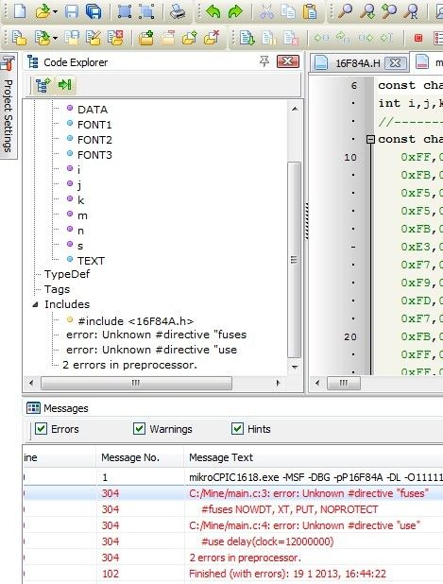Close the Code Explorer panel
This screenshot has width=443, height=584.
(288, 61)
